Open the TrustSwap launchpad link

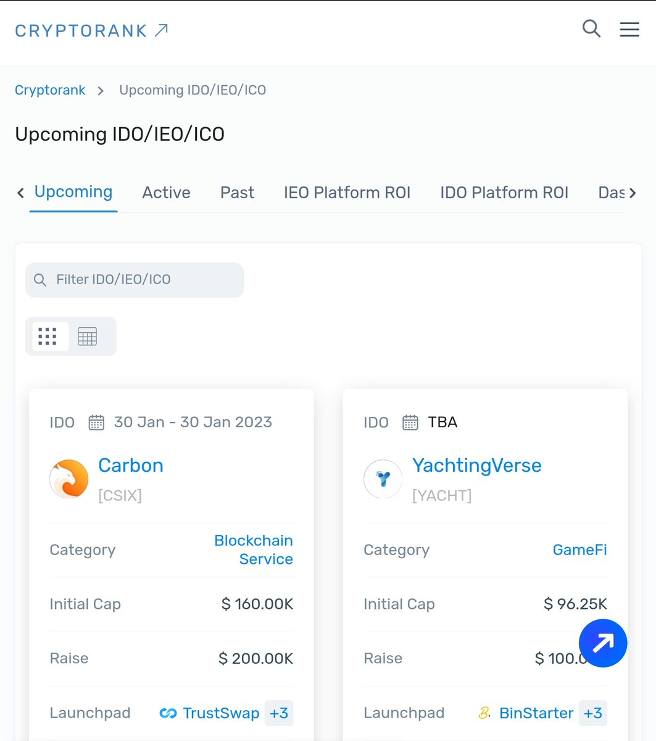(x=221, y=713)
